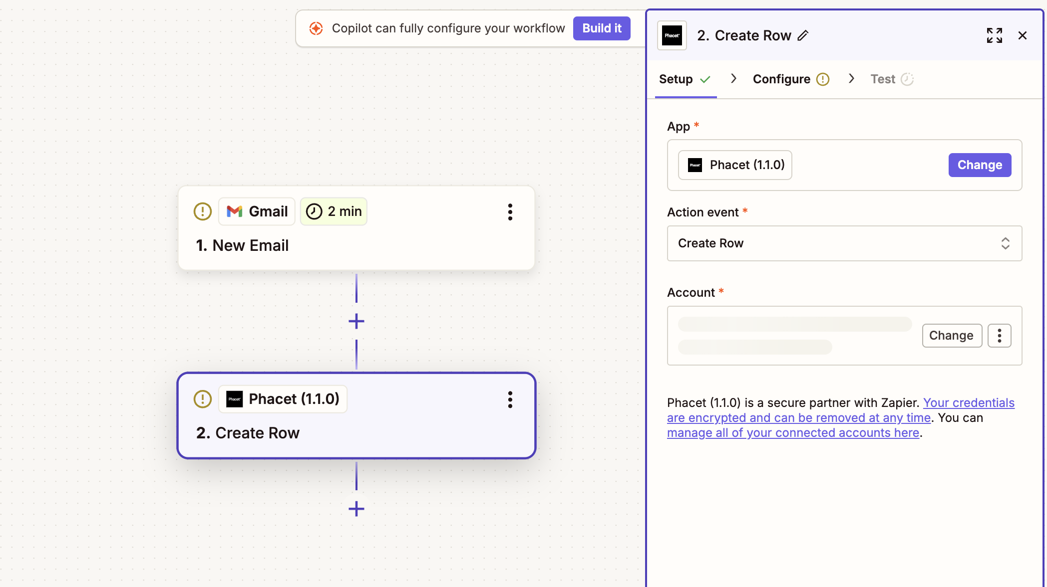Click the pencil icon to rename step
1047x587 pixels.
click(803, 36)
